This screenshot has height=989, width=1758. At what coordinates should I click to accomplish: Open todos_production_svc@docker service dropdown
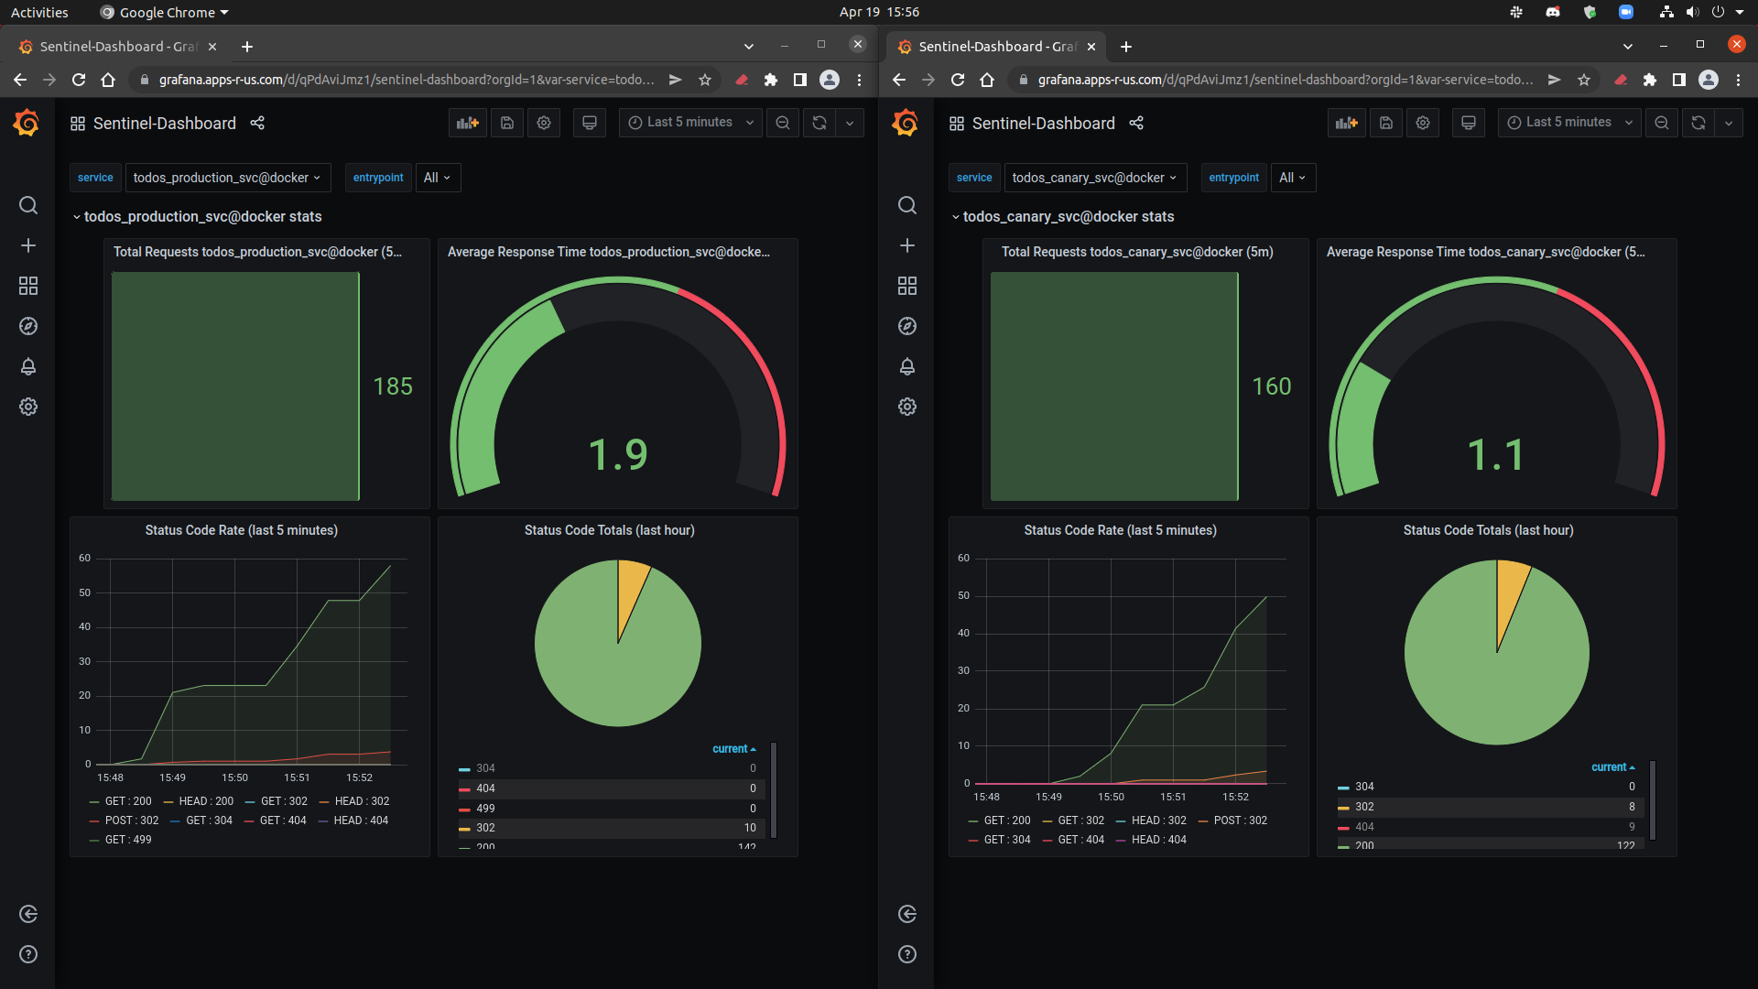[x=226, y=178]
